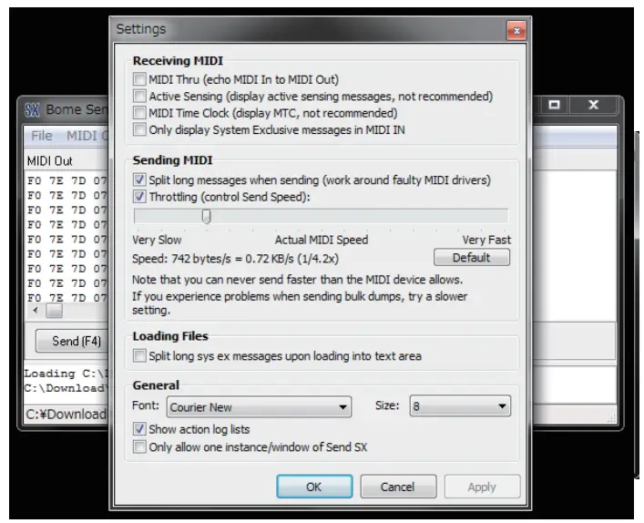The width and height of the screenshot is (644, 523).
Task: Click the send speed slider thumb
Action: 207,217
